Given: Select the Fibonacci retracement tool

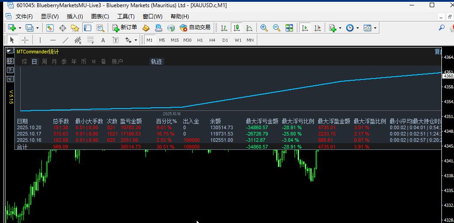Looking at the screenshot, I should pos(90,40).
